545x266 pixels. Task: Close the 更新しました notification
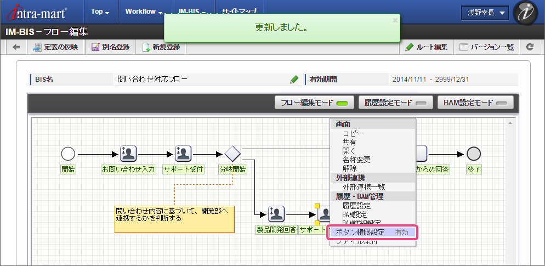pos(395,20)
